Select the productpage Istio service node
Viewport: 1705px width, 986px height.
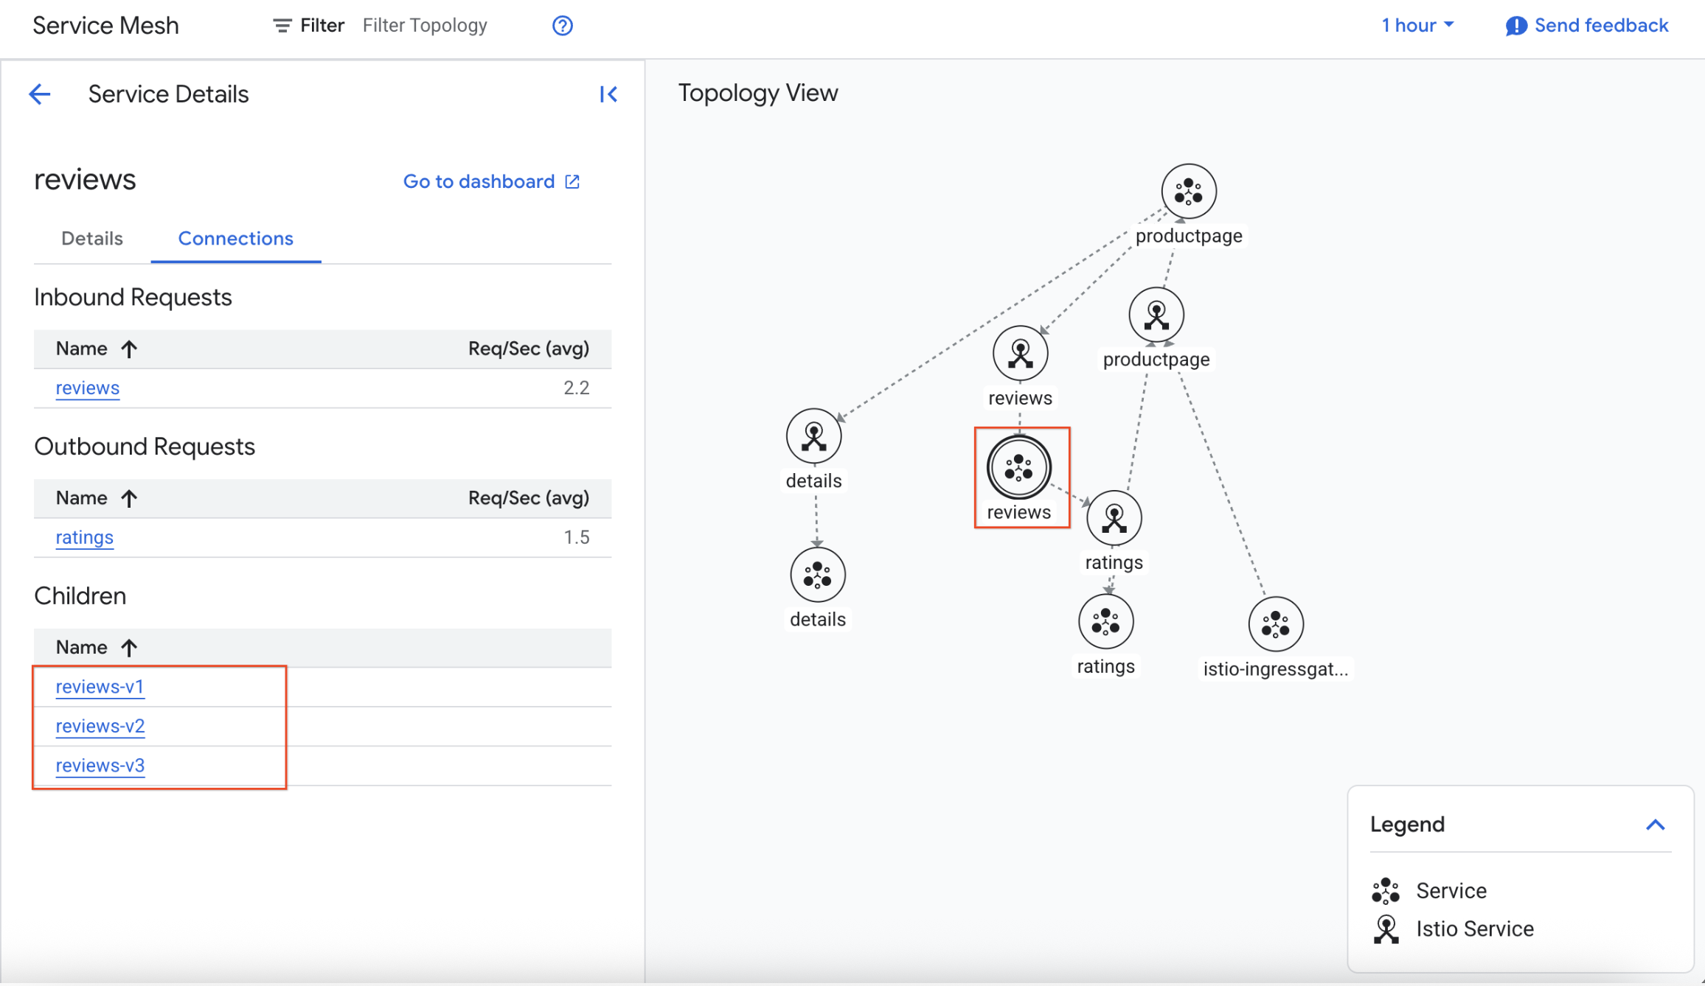(1156, 315)
